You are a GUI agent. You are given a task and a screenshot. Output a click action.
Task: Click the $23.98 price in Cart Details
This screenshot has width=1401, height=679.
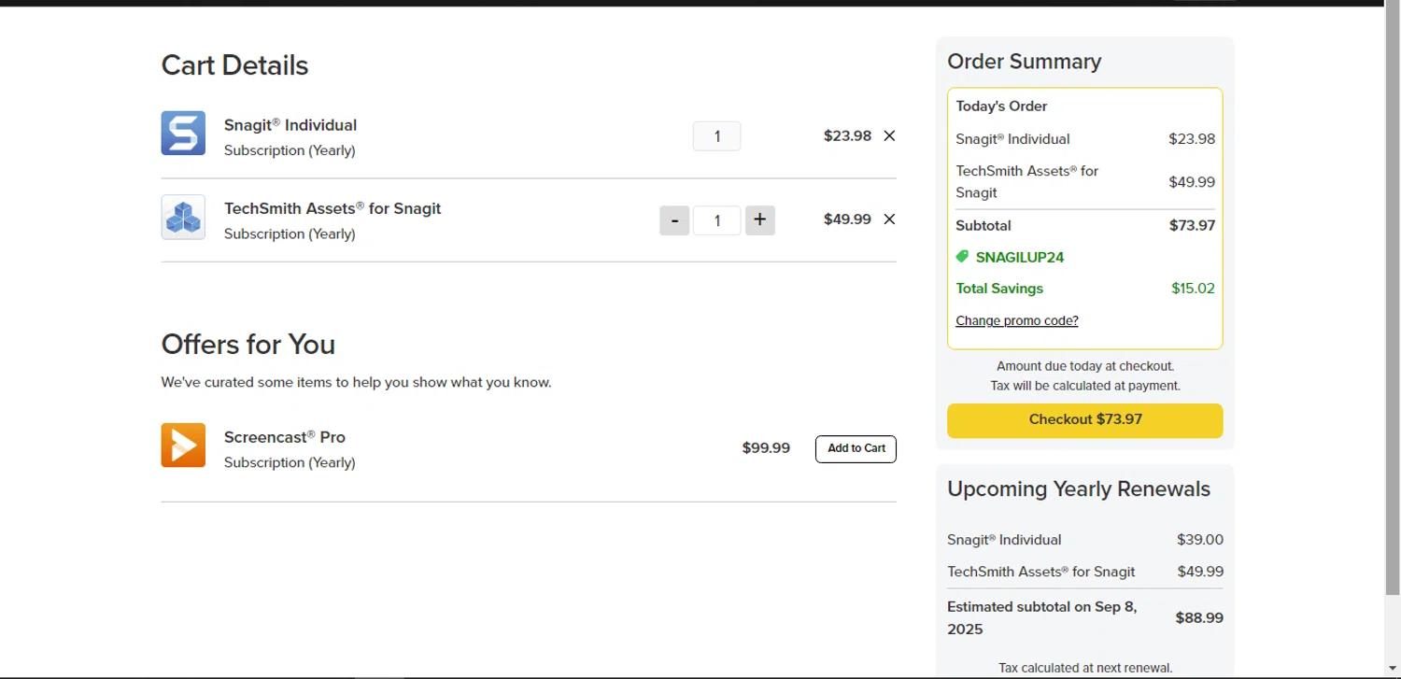847,135
